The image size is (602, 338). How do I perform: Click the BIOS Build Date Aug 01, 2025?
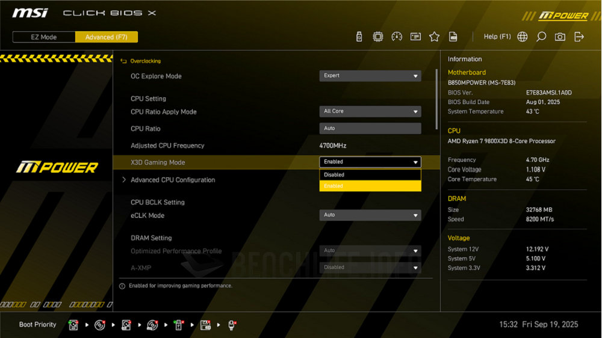(543, 102)
